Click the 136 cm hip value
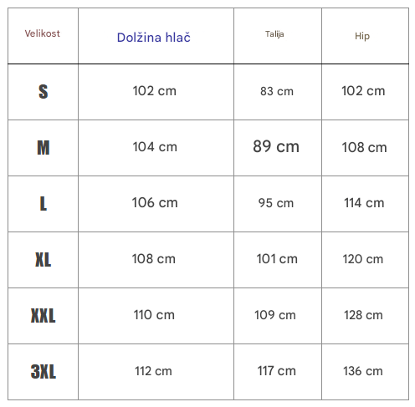The image size is (415, 407). 363,371
